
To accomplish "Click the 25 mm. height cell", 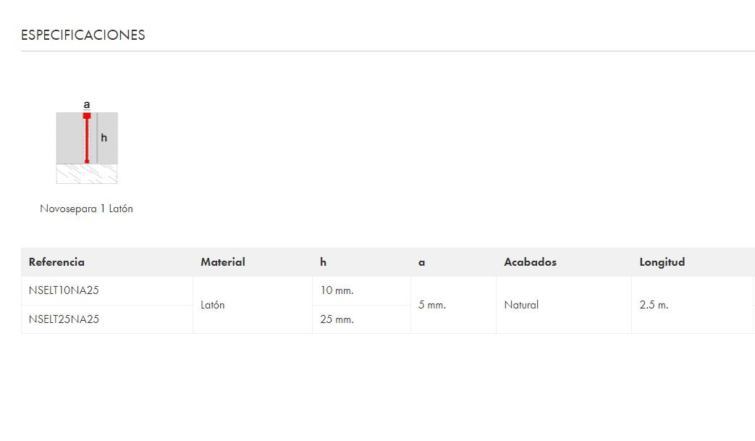I will 337,319.
